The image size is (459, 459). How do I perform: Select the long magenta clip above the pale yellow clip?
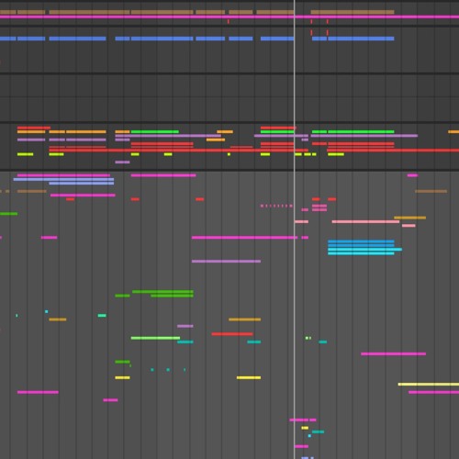pos(393,353)
